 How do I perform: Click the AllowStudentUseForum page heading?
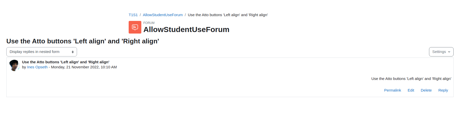point(186,30)
